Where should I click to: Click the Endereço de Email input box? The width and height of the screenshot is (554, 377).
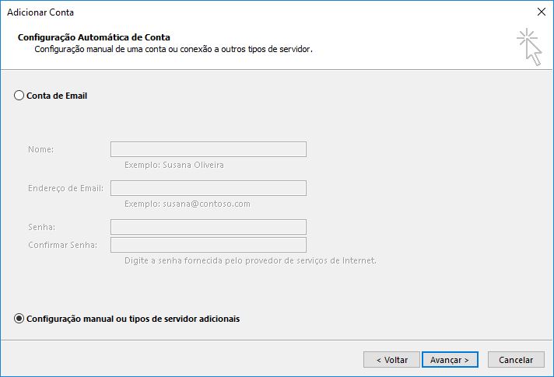209,188
